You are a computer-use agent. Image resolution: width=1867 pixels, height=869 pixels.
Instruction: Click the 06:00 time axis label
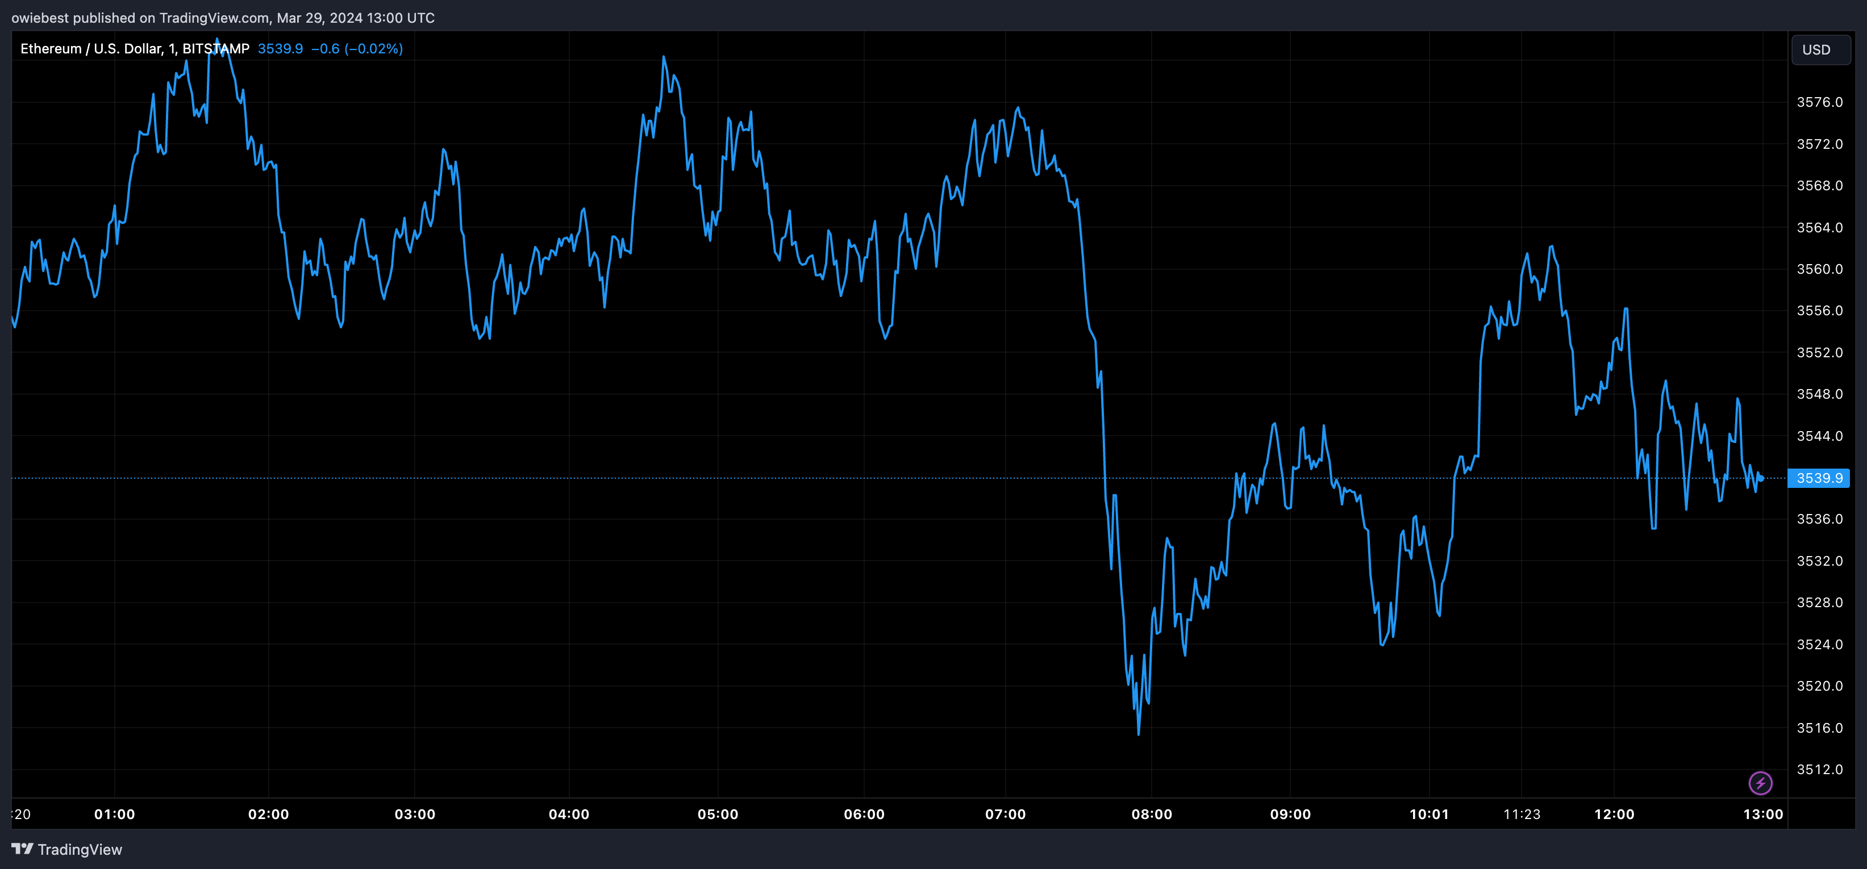click(x=864, y=814)
